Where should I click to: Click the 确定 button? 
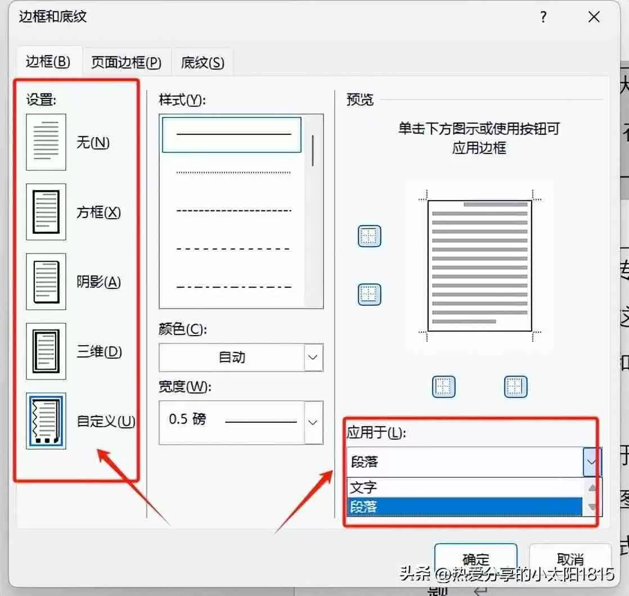tap(475, 558)
